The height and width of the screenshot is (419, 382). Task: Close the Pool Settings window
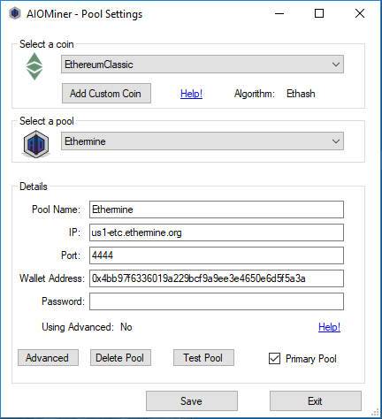coord(360,13)
